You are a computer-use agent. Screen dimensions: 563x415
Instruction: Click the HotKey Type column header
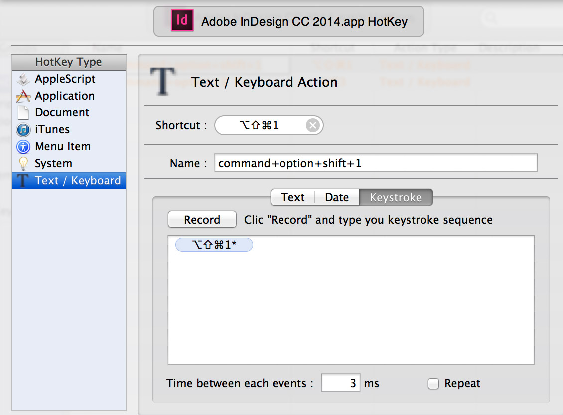pyautogui.click(x=69, y=62)
